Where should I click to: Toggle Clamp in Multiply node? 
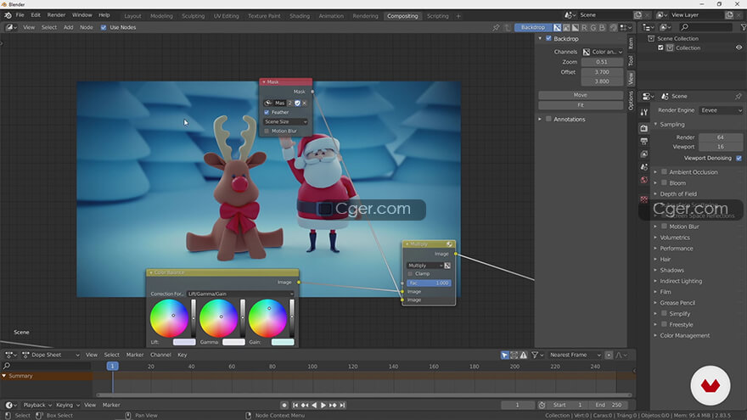point(410,274)
